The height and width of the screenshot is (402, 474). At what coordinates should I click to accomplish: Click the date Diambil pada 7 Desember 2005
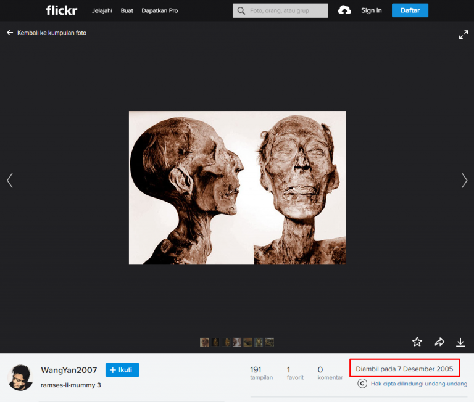[404, 369]
